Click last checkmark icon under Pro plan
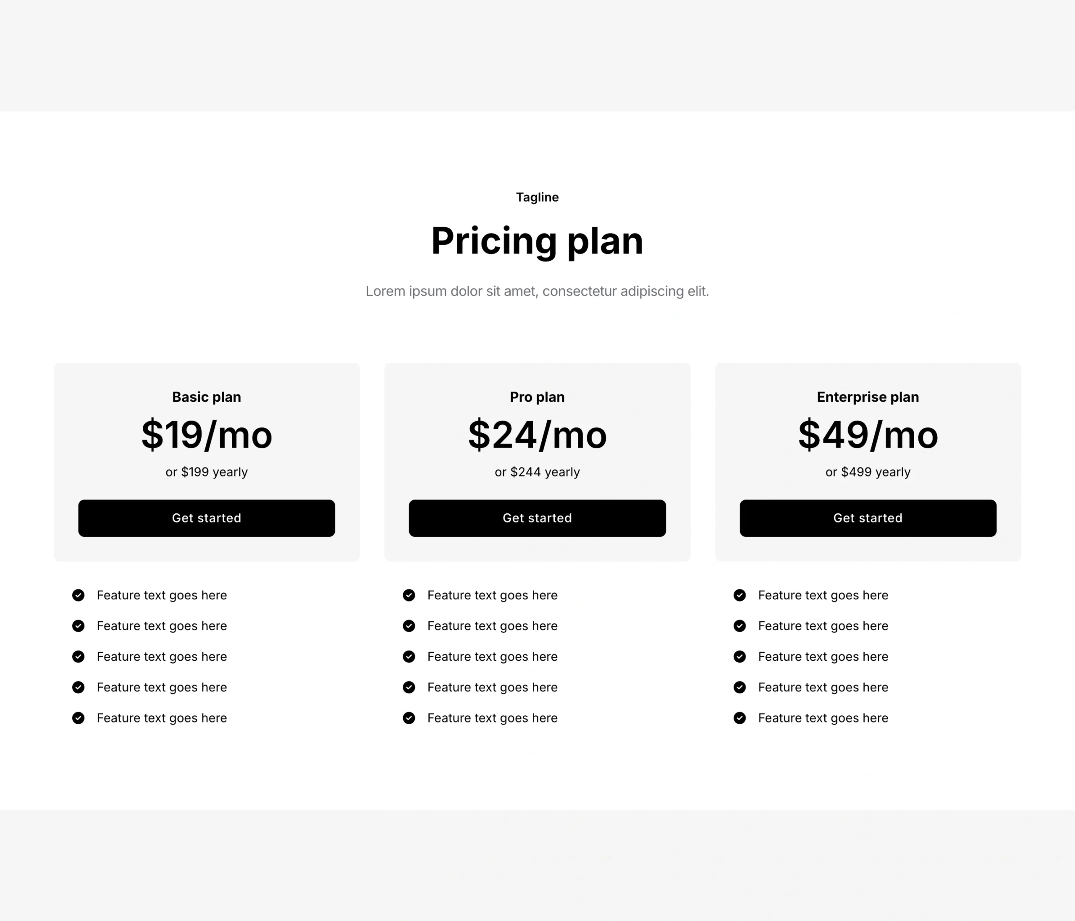This screenshot has width=1075, height=921. pyautogui.click(x=409, y=718)
